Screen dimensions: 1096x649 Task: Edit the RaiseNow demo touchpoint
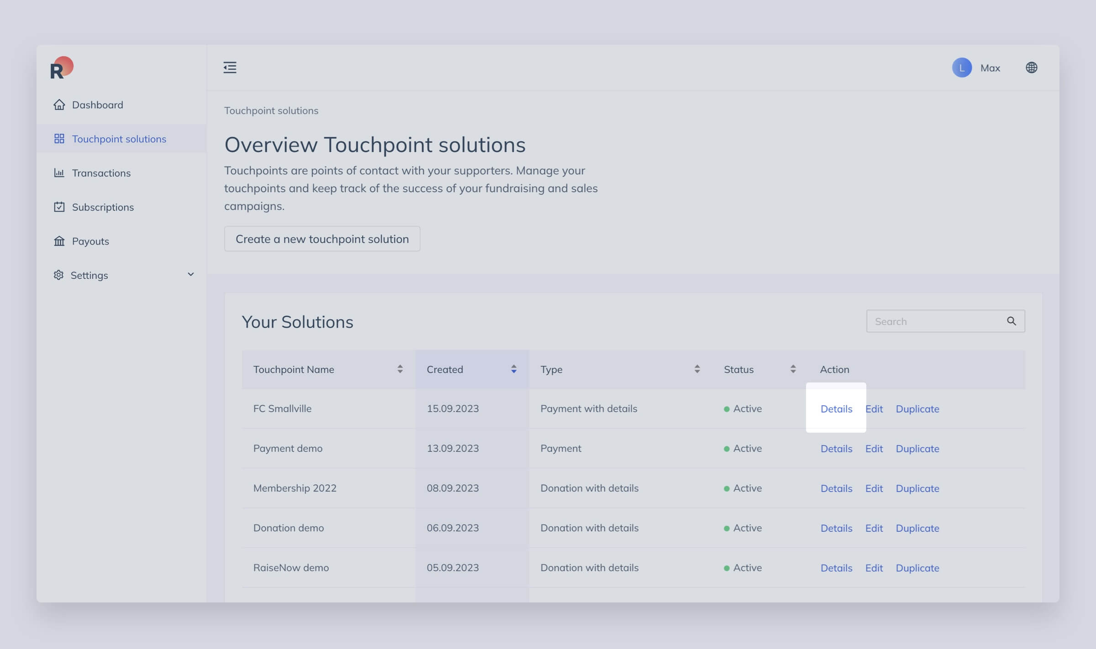[874, 568]
